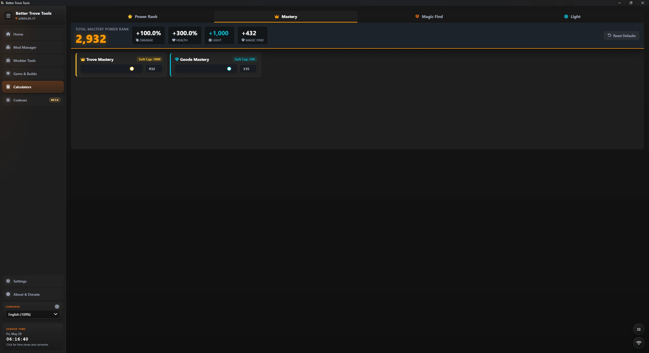Click the total mastery value 2,932
649x353 pixels.
coord(91,39)
